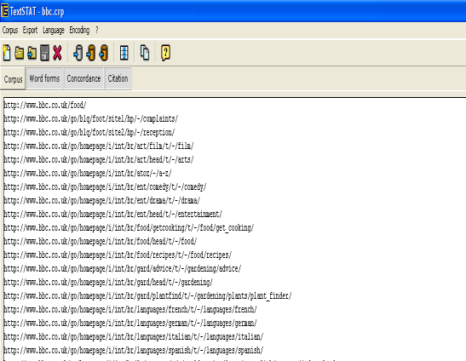The height and width of the screenshot is (361, 466).
Task: Open the Export menu
Action: 31,30
